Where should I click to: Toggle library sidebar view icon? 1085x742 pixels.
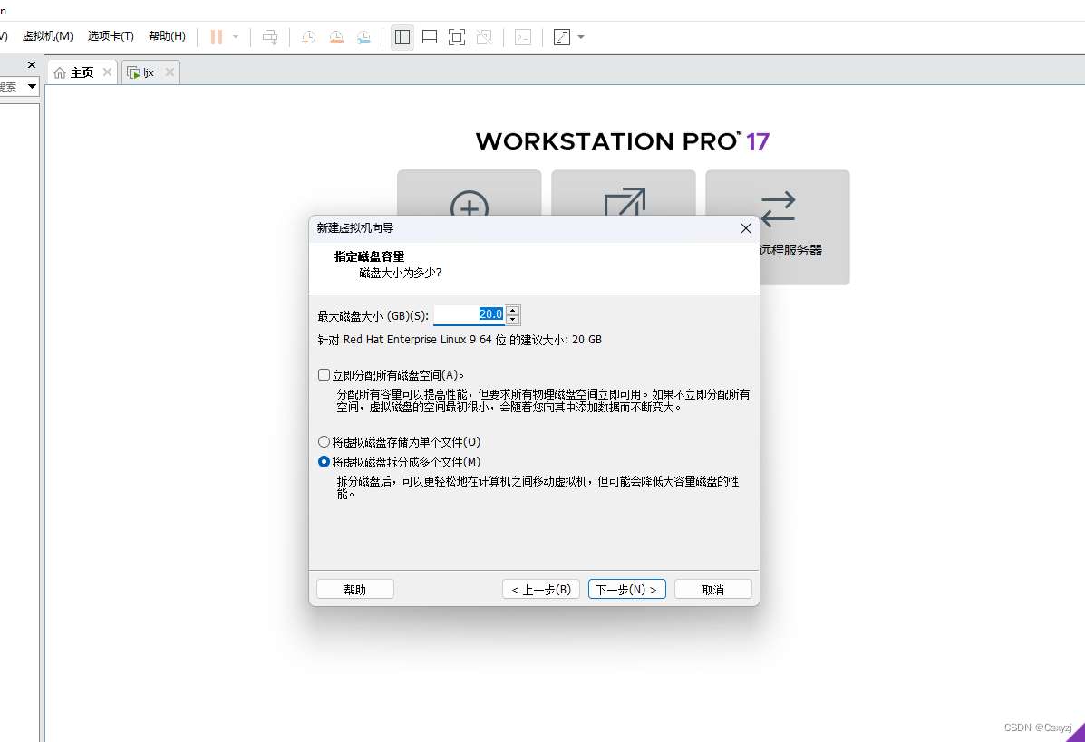[x=402, y=37]
